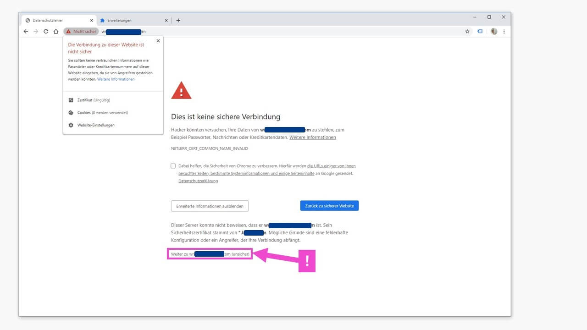
Task: Bookmark page with the star icon
Action: tap(467, 32)
